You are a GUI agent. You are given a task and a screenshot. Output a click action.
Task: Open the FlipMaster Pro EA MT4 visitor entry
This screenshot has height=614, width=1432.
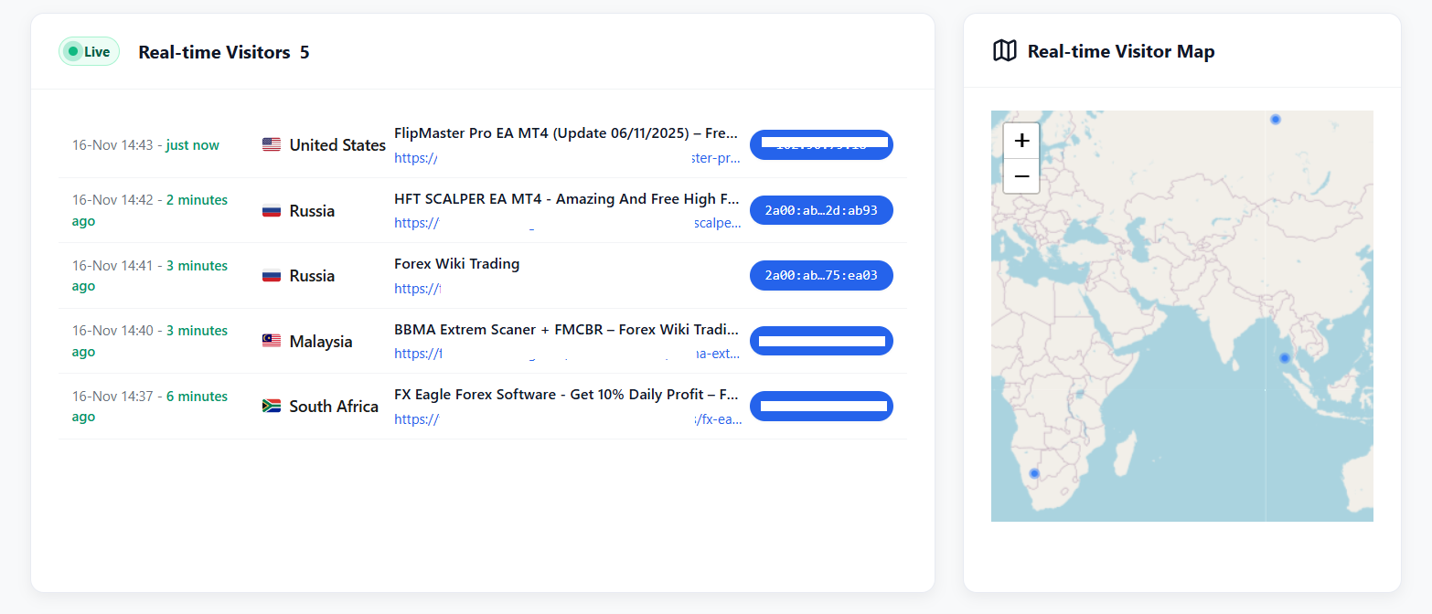[565, 132]
